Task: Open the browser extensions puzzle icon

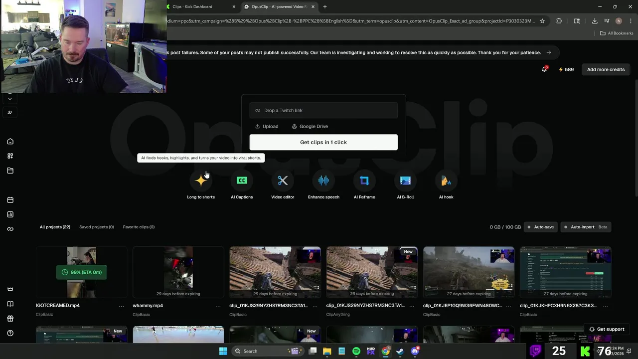Action: pyautogui.click(x=559, y=21)
